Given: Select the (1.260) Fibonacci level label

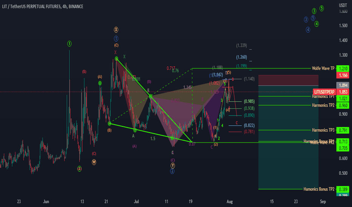Looking at the screenshot, I should coord(242,57).
